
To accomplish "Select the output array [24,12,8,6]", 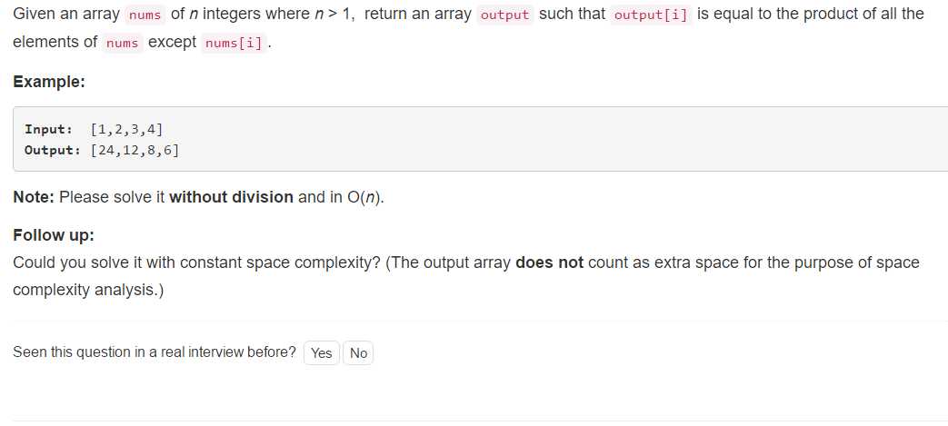I will pyautogui.click(x=135, y=150).
